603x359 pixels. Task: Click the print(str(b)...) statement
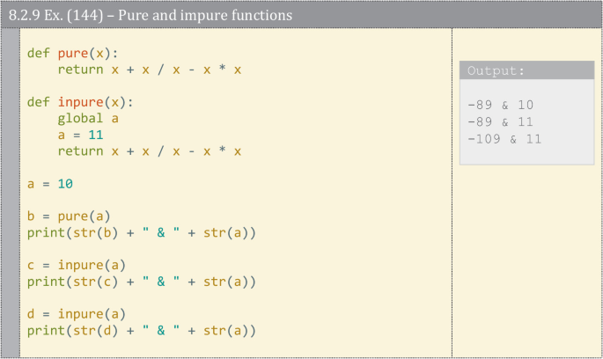point(142,233)
